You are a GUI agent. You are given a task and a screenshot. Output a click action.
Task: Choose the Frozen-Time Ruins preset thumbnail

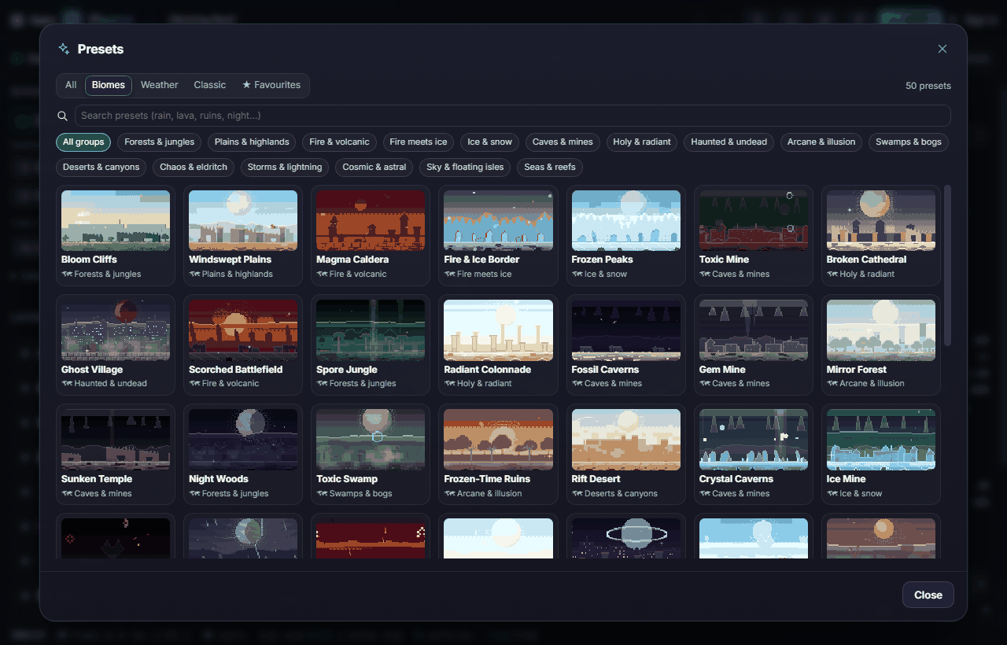pos(498,440)
